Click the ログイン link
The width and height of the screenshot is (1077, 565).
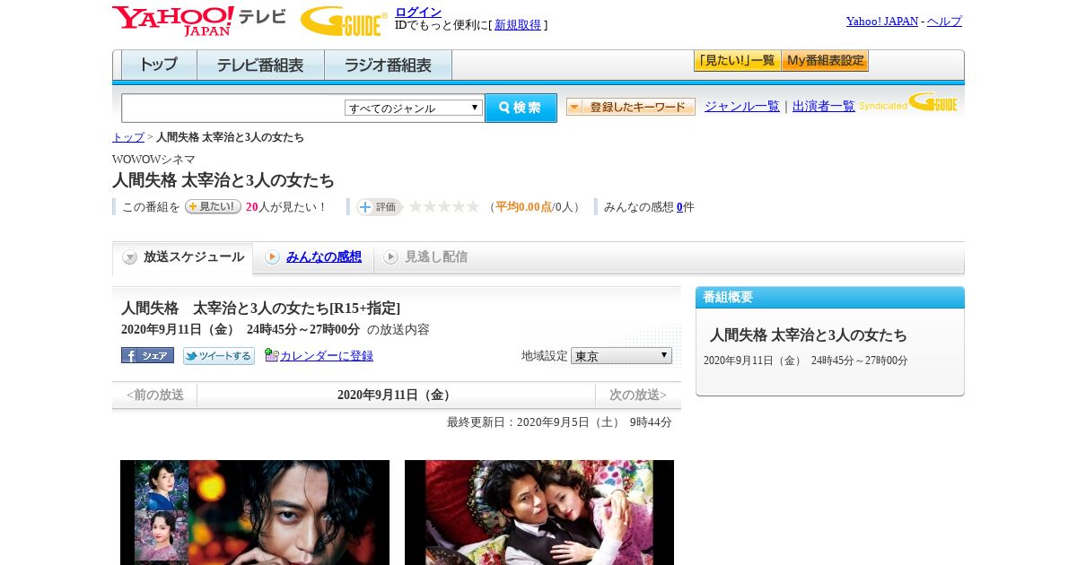coord(418,12)
